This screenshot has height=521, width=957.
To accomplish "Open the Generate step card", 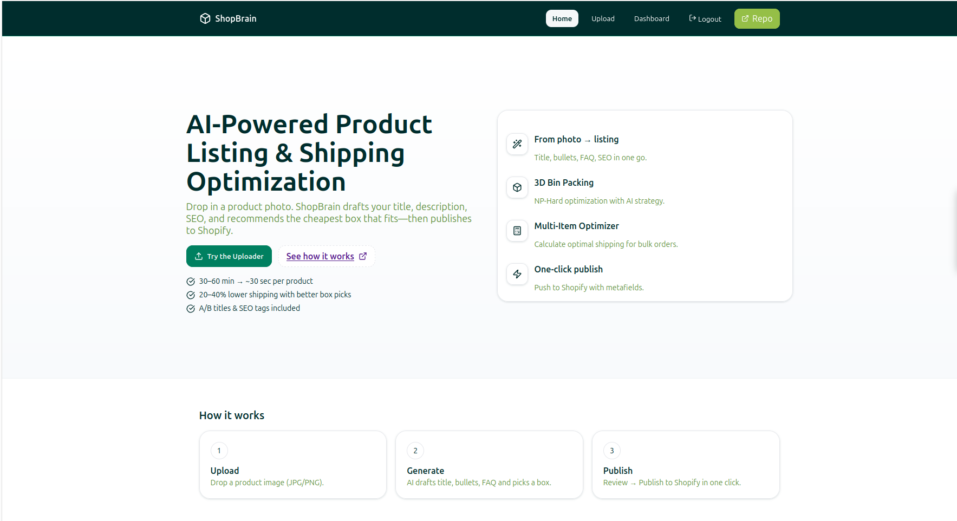I will (489, 465).
